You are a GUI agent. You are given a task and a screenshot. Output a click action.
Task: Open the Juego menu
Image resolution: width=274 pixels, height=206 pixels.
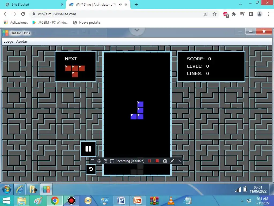(8, 42)
